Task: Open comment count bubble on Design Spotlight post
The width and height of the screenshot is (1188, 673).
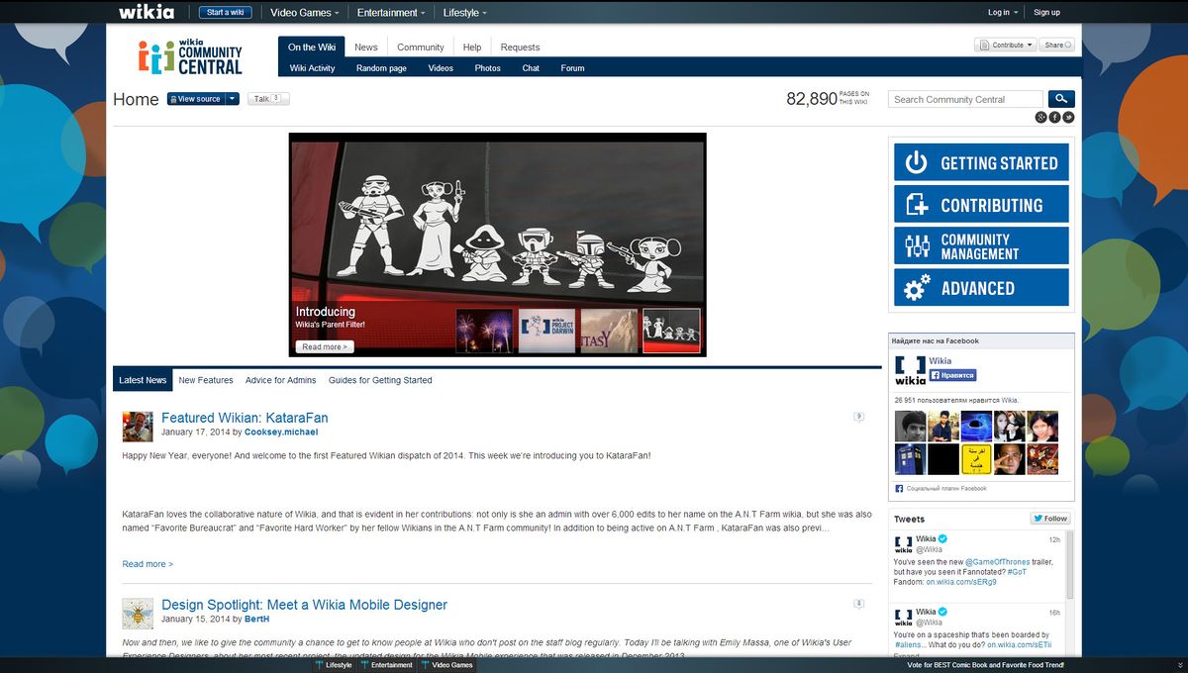Action: pyautogui.click(x=858, y=604)
